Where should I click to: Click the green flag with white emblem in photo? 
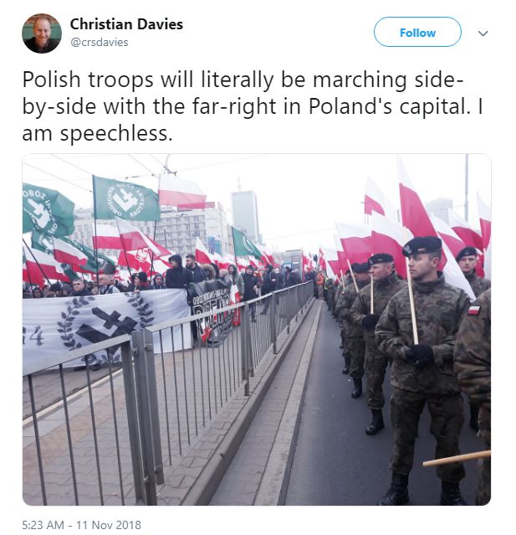point(126,199)
